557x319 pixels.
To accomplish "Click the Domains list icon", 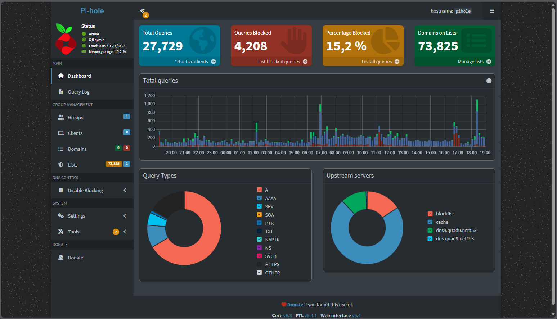I will pyautogui.click(x=61, y=149).
